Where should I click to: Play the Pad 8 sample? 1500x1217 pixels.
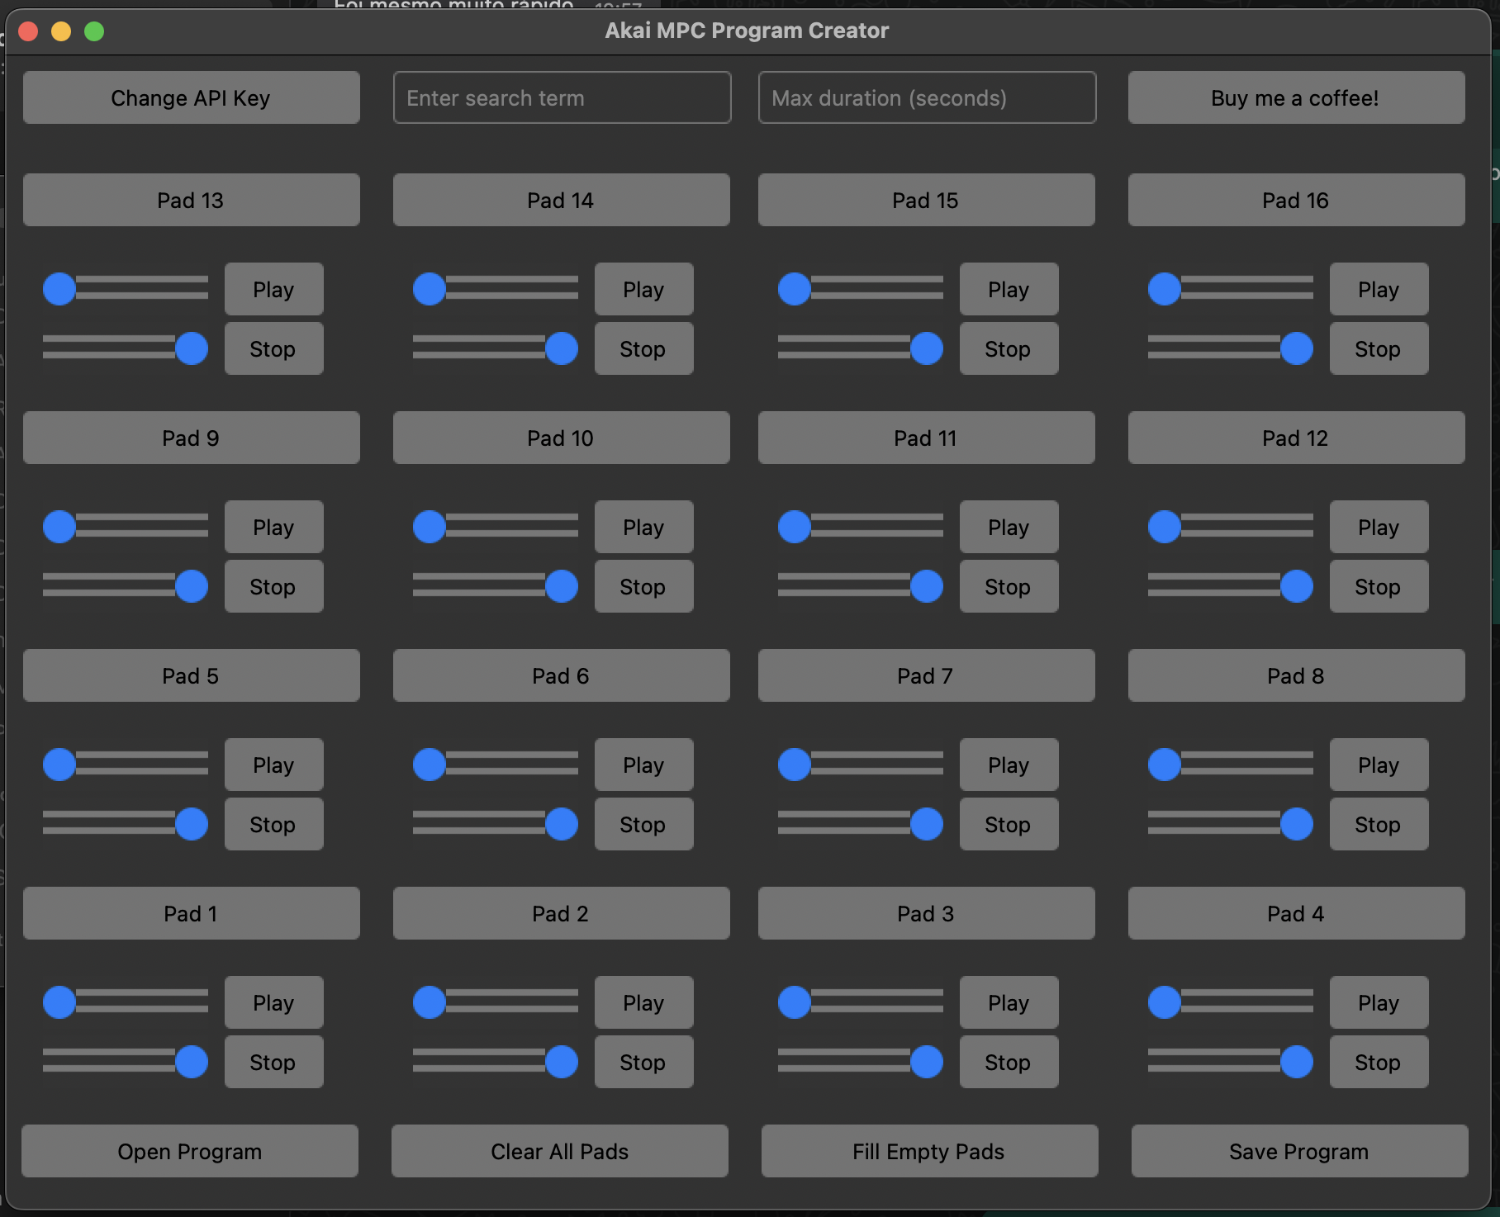point(1379,765)
